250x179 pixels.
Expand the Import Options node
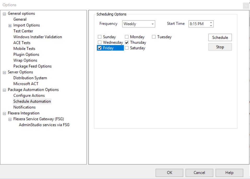[x=10, y=26]
